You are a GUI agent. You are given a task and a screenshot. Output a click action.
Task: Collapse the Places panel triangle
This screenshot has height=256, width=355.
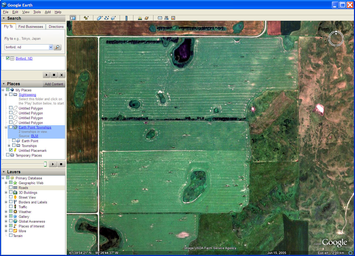point(4,84)
